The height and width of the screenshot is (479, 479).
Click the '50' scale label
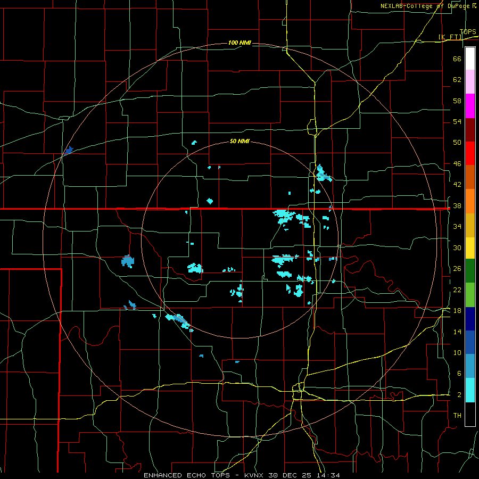pos(457,143)
